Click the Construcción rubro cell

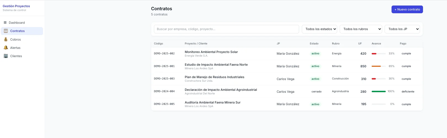tap(340, 79)
